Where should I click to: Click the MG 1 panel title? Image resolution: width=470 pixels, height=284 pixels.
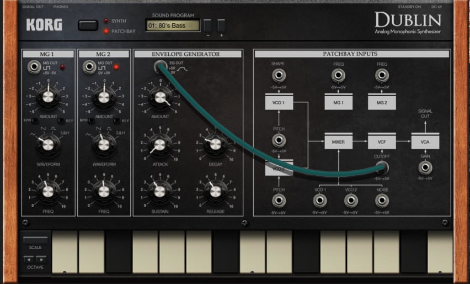(x=48, y=54)
